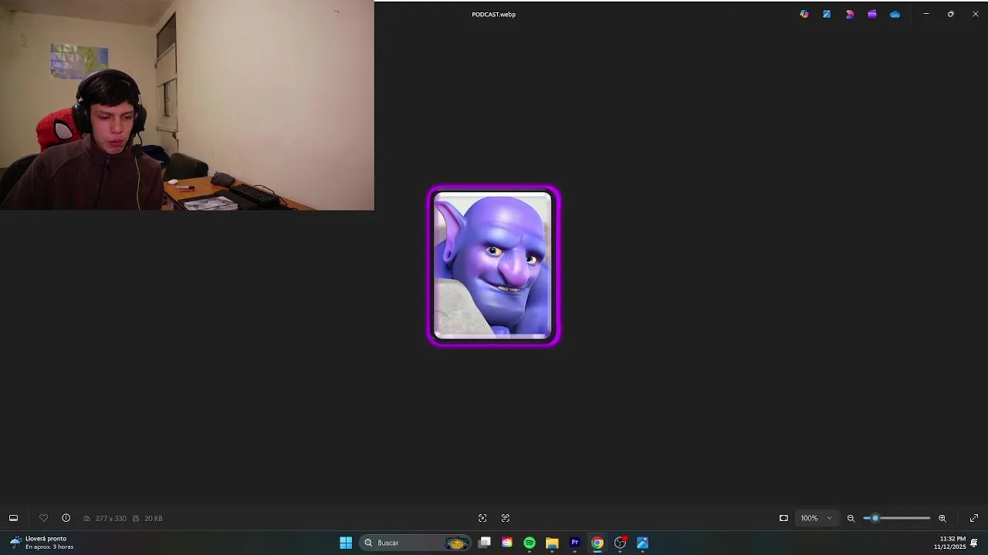Open the purple video editor icon in title bar
The height and width of the screenshot is (555, 988).
pos(872,14)
